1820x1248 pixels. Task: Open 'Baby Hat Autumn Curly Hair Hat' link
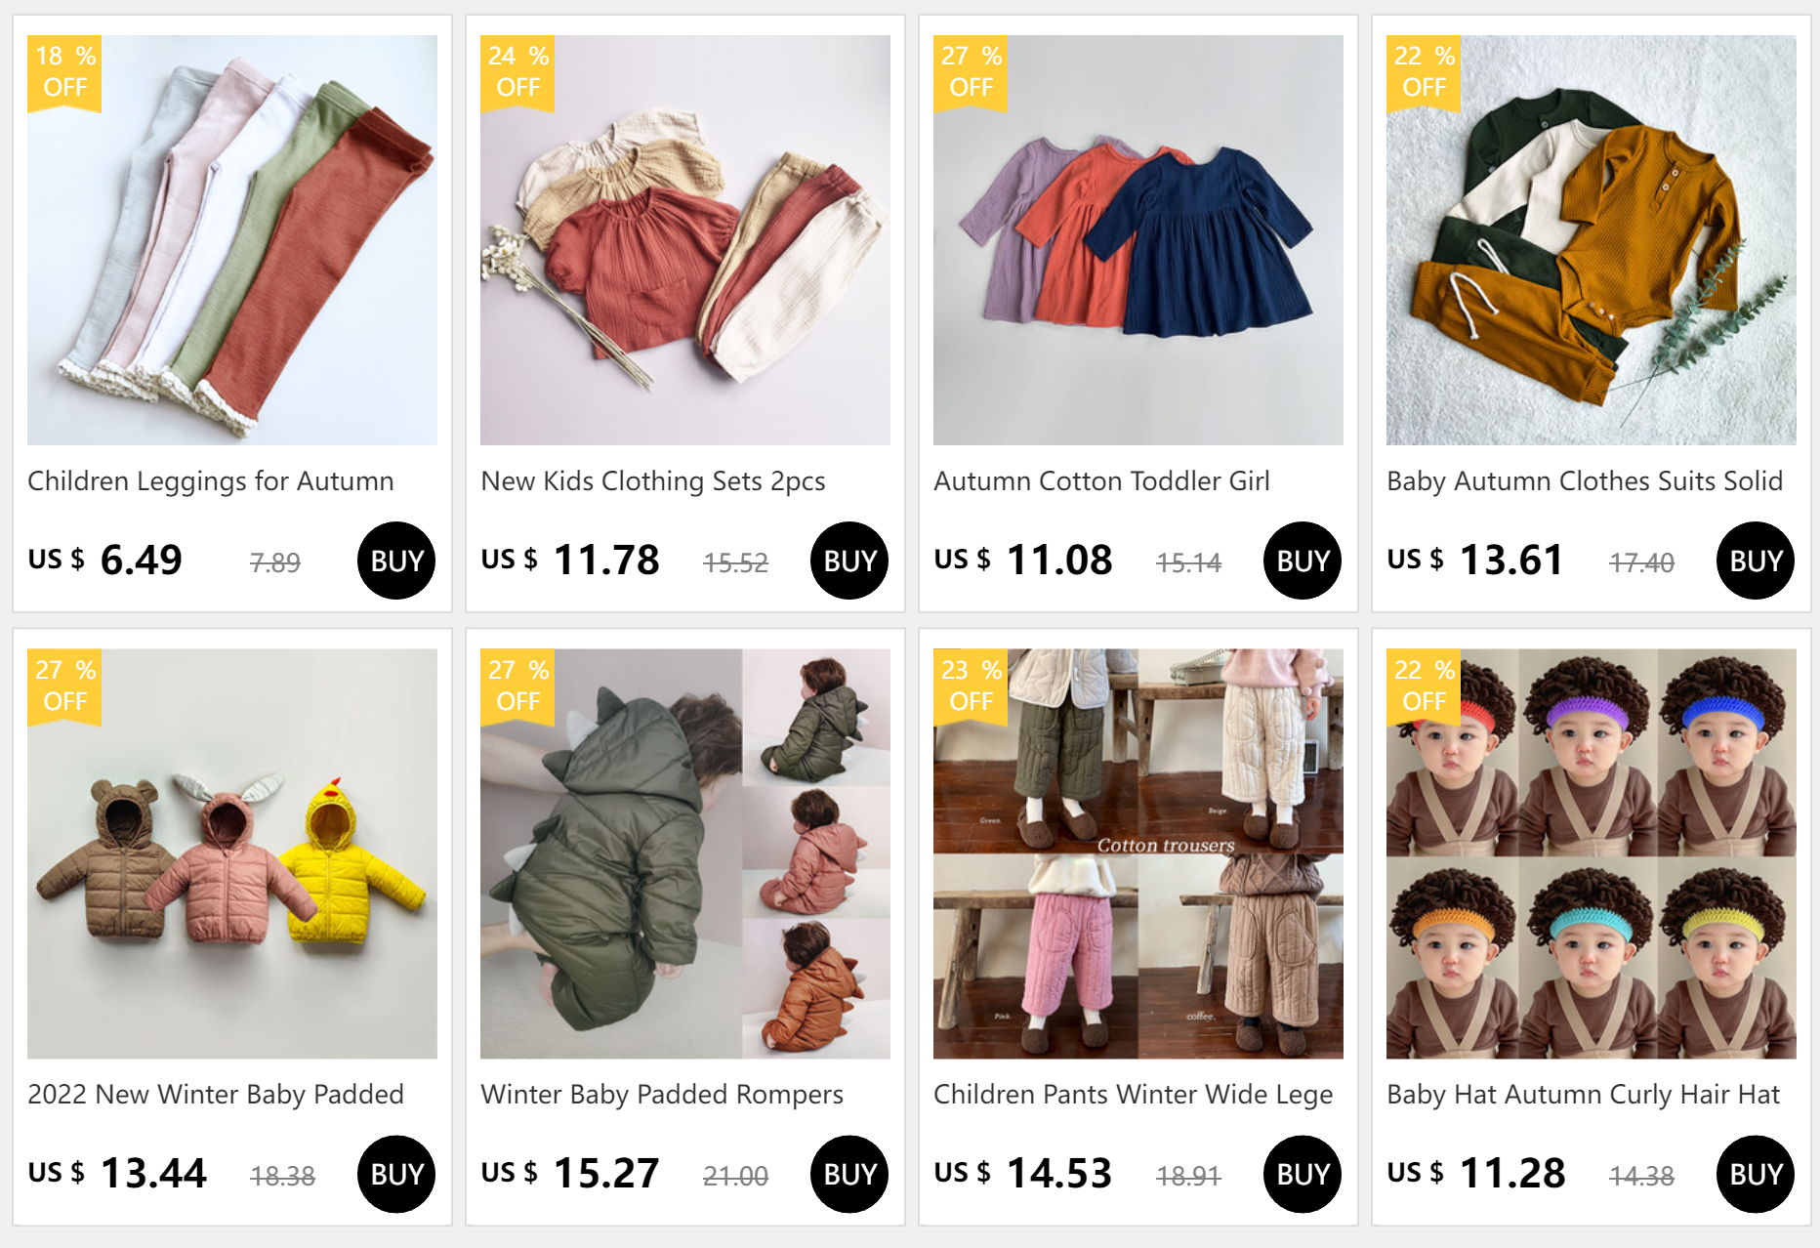pos(1584,1095)
